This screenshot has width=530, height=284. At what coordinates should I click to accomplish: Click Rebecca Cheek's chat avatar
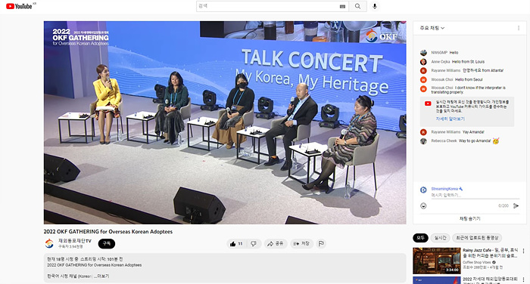coord(423,141)
